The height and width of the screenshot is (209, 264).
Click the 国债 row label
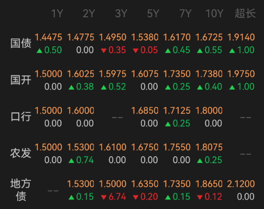tap(21, 43)
